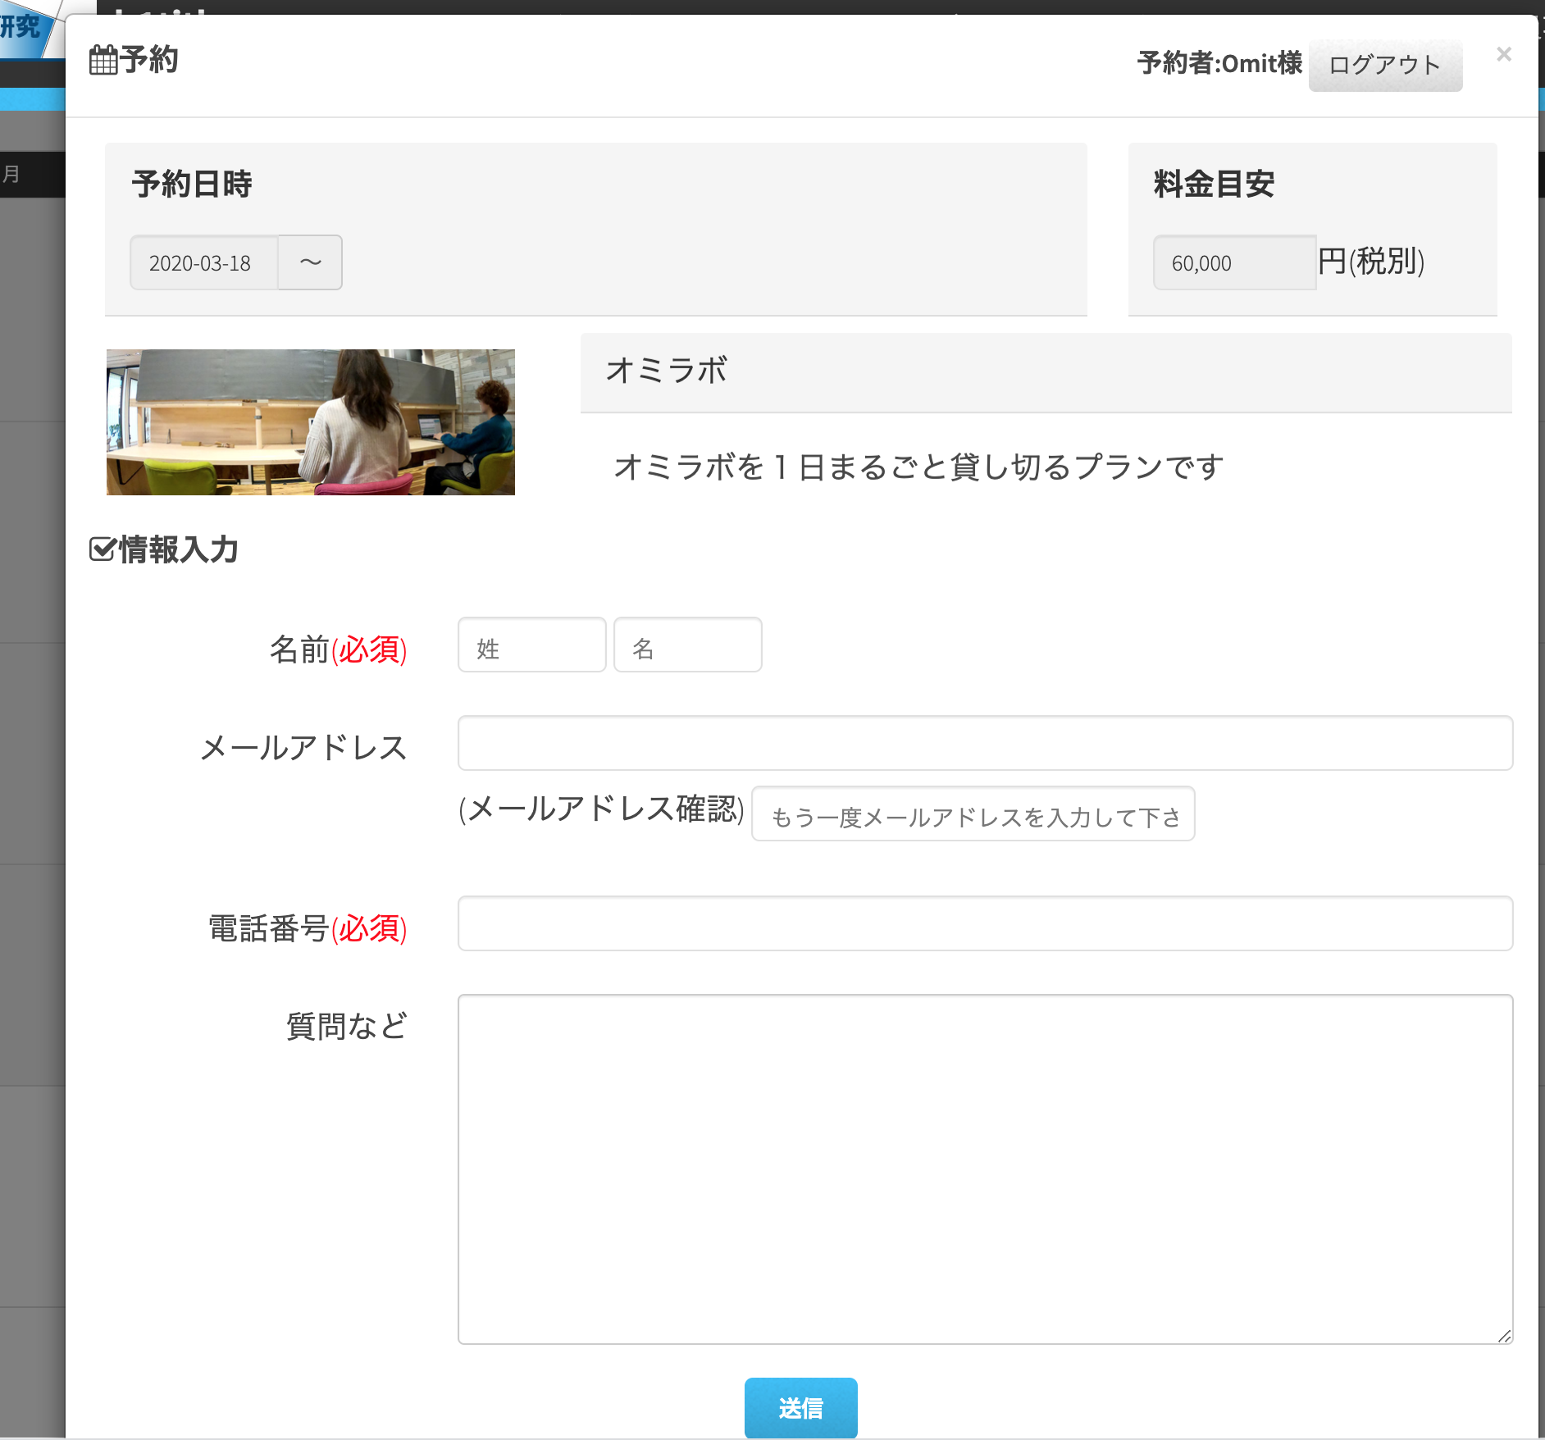This screenshot has width=1545, height=1440.
Task: Click the calendar icon beside 予約 heading
Action: (103, 61)
